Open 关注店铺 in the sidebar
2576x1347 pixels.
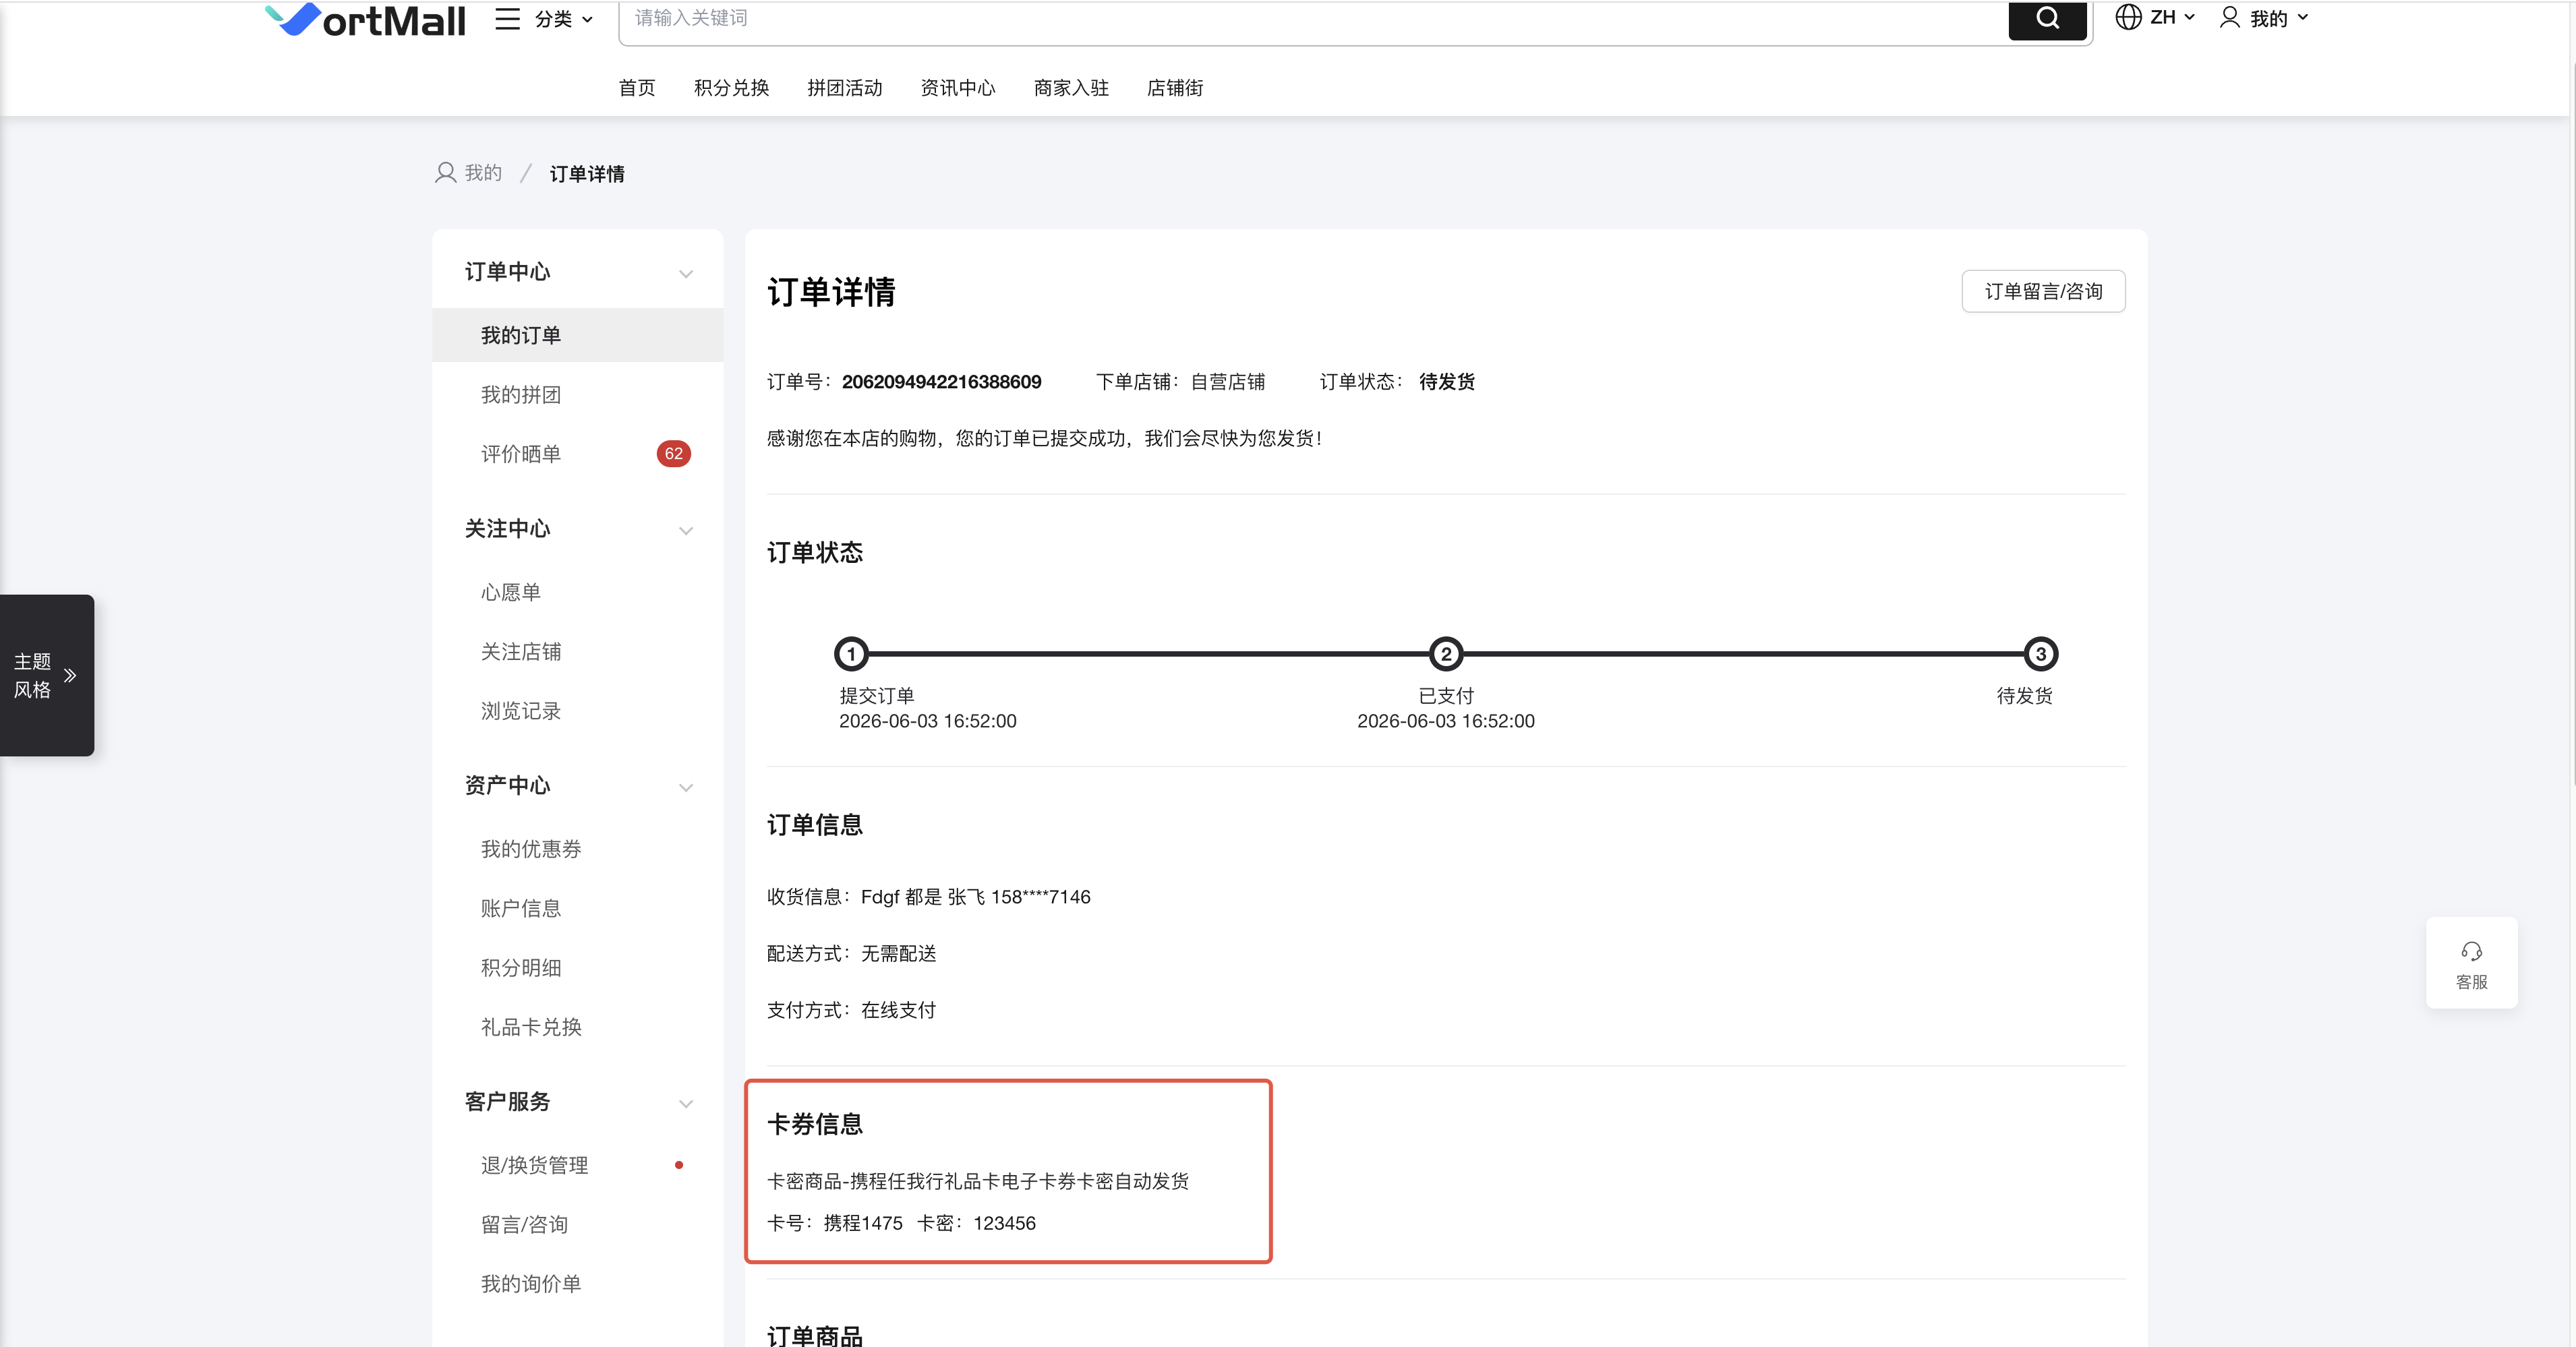(521, 652)
